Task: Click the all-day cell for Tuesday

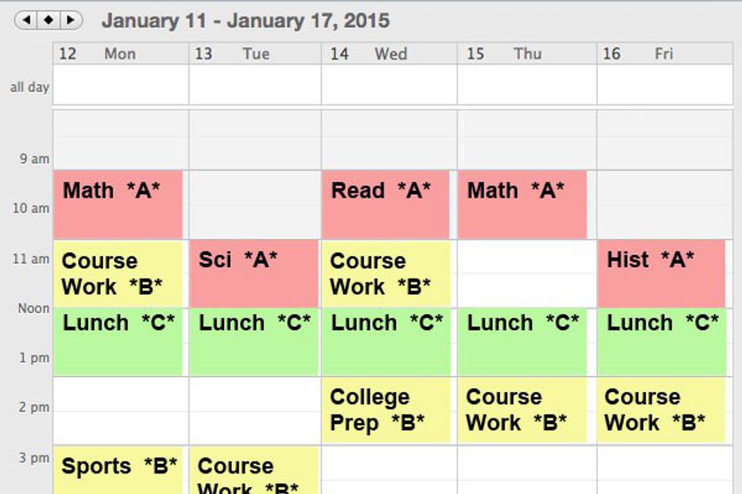Action: [254, 85]
